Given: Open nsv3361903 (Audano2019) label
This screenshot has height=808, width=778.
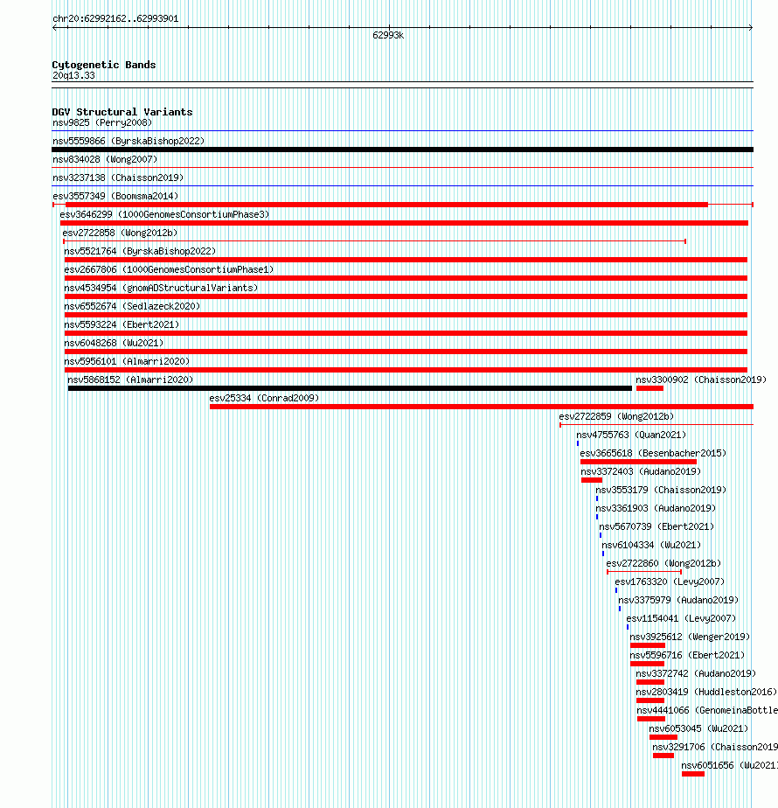Looking at the screenshot, I should pos(656,509).
